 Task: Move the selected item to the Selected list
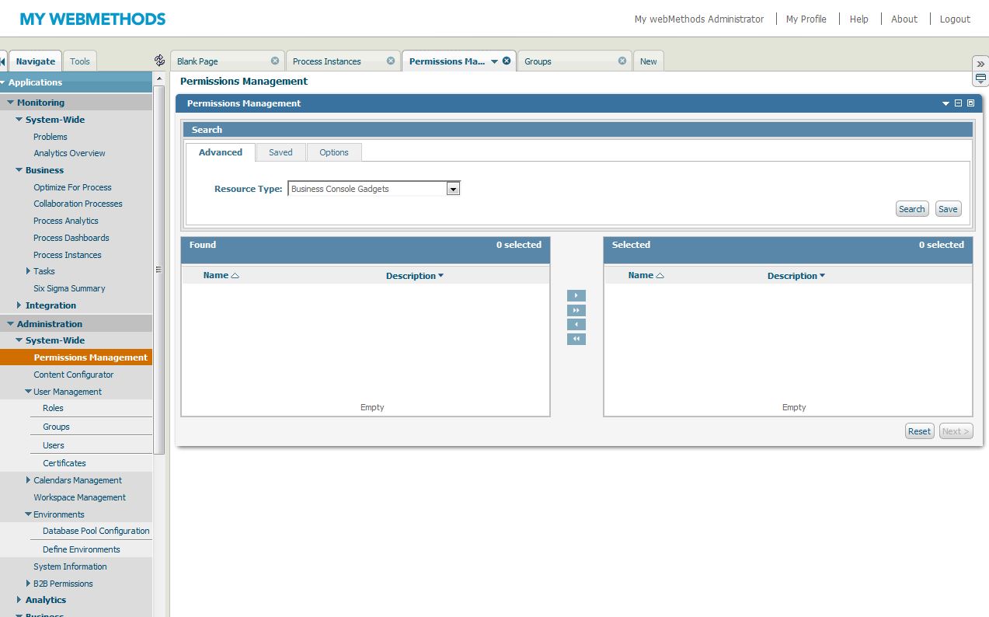click(576, 295)
